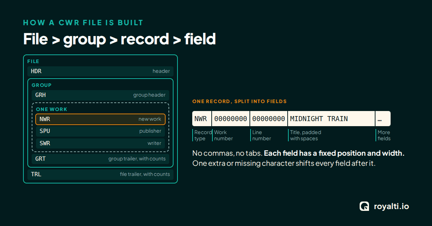This screenshot has height=226, width=432.
Task: Click the 'HOW A CWR FILE IS BUILT' heading
Action: point(83,23)
